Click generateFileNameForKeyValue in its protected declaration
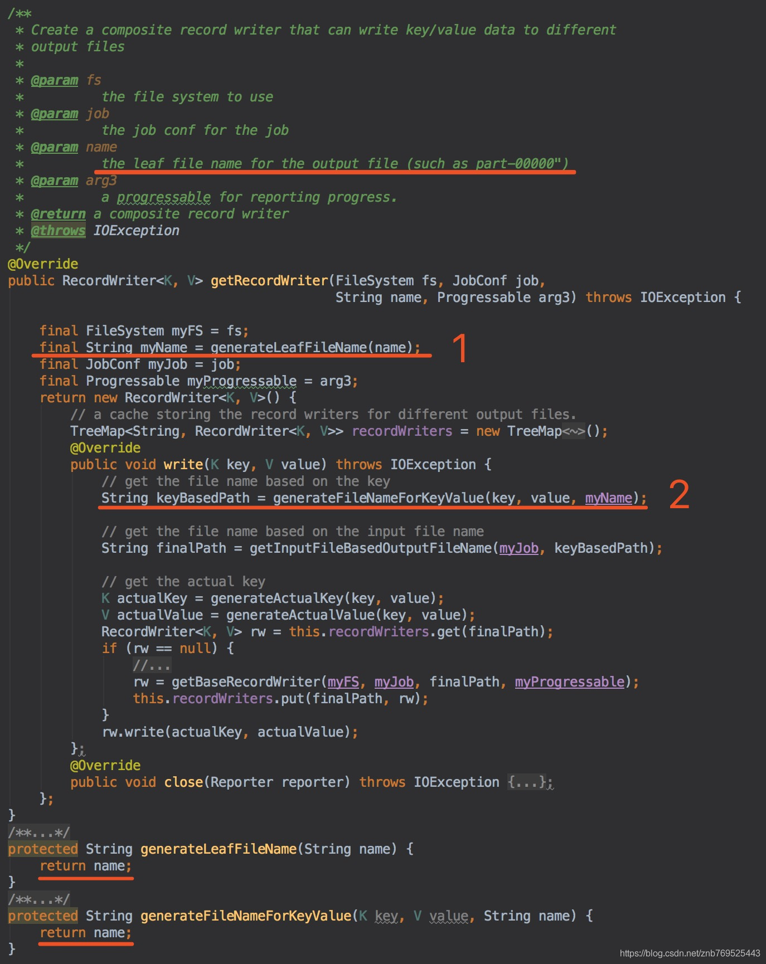 pos(246,916)
